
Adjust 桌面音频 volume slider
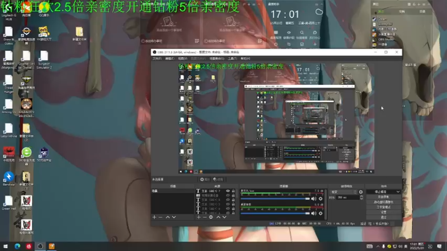(275, 213)
